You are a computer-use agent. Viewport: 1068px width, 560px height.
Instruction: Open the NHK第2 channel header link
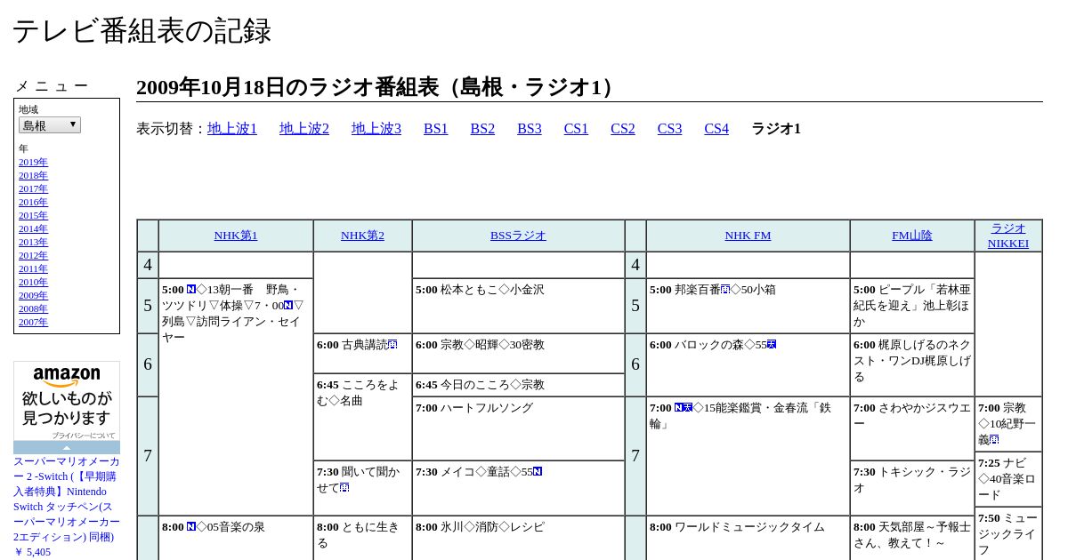(x=362, y=236)
